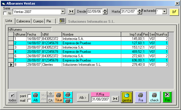The width and height of the screenshot is (181, 110).
Task: Switch to the Cabecera tab
Action: [x=23, y=21]
